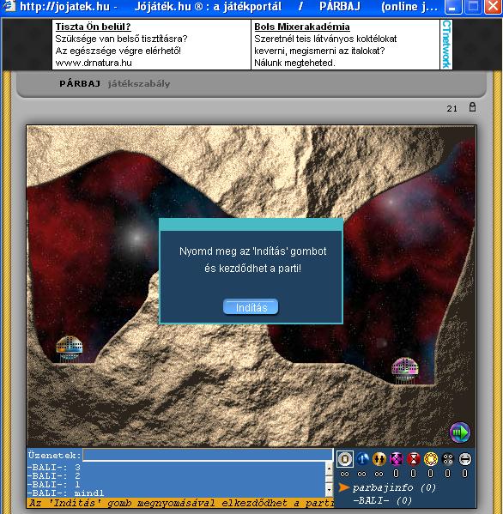Image resolution: width=503 pixels, height=514 pixels.
Task: Pick the magenta checkered weapon icon
Action: 397,459
